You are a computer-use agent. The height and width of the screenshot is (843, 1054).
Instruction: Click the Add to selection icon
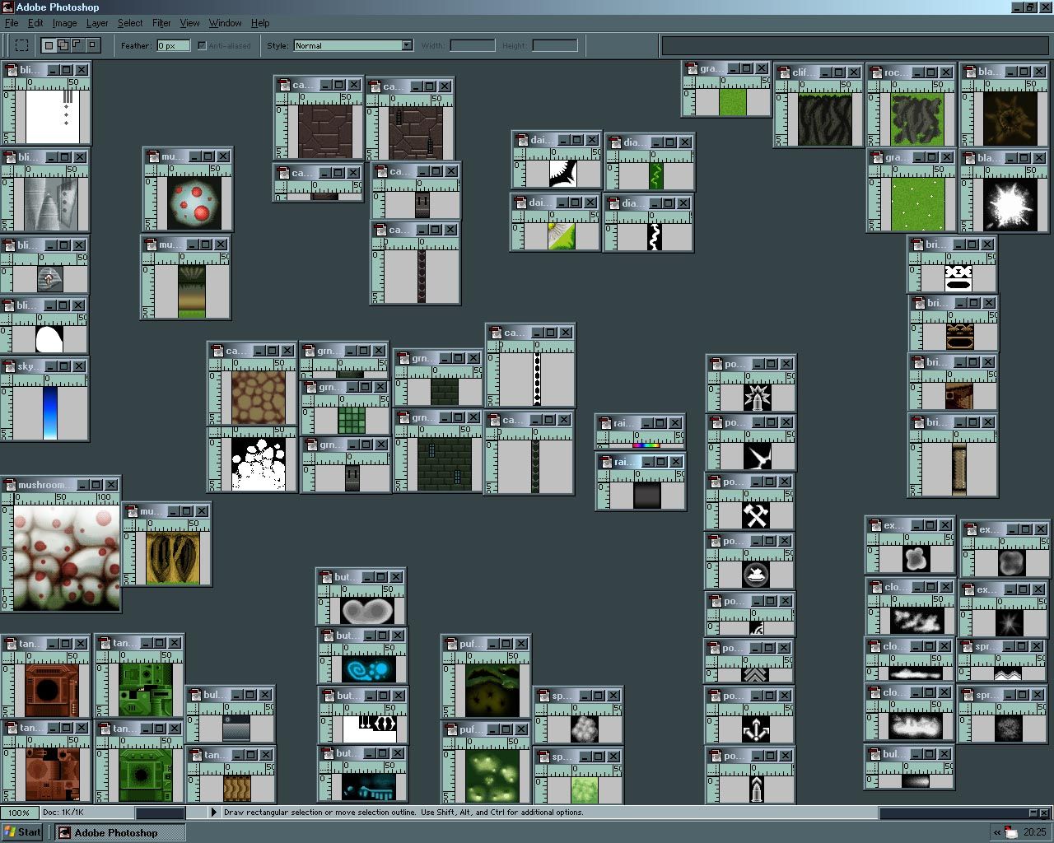(63, 45)
